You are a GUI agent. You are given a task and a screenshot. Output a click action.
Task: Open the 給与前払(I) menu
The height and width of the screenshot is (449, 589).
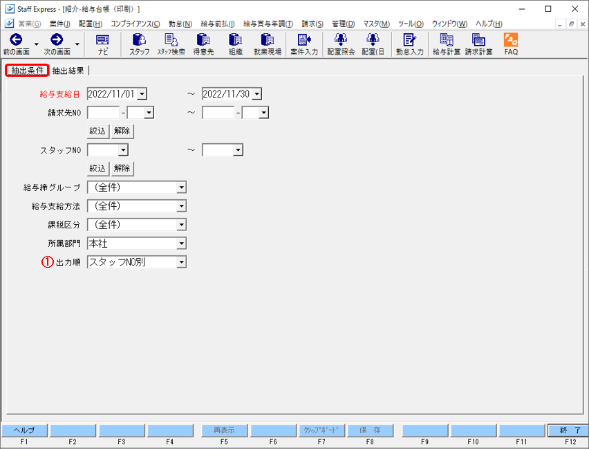218,24
